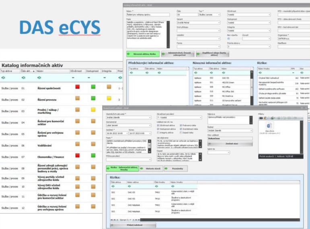Click filter icon under Název hrozby in Rizika grid

172,186
